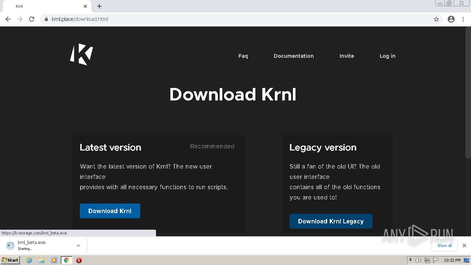This screenshot has height=265, width=471.
Task: Click the browser forward arrow
Action: (x=20, y=19)
